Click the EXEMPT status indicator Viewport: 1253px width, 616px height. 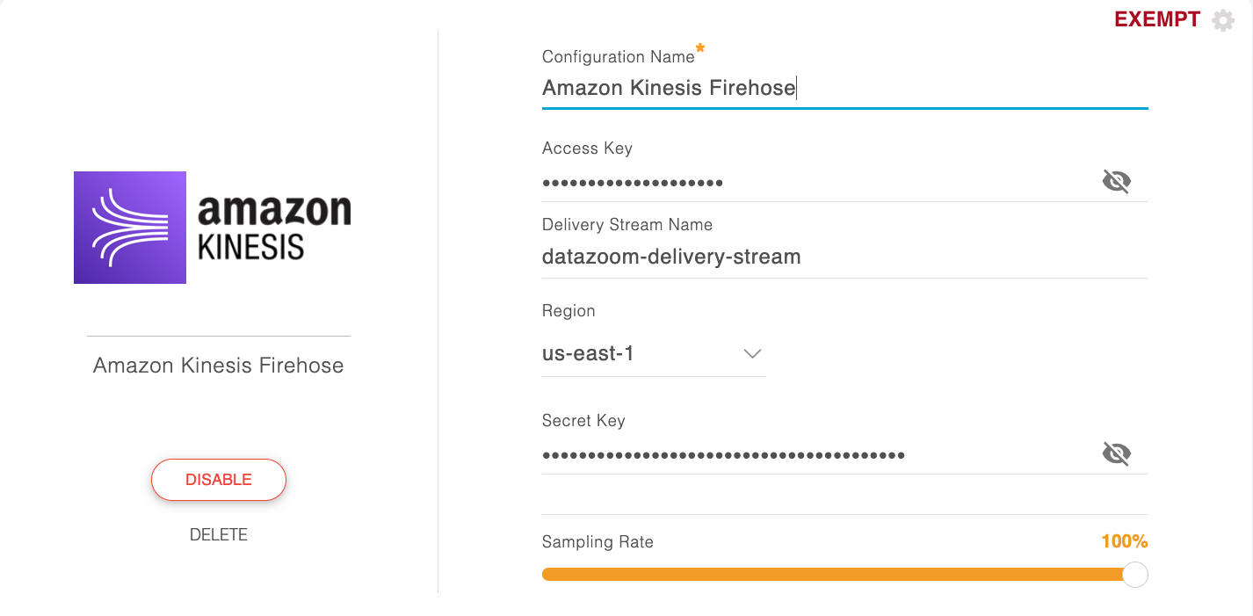point(1158,18)
